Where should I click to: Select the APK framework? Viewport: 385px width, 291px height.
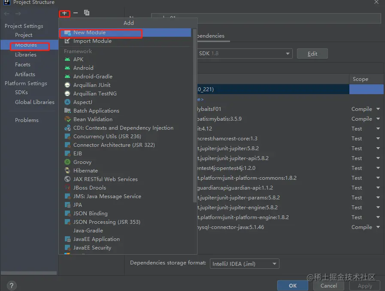click(x=125, y=59)
